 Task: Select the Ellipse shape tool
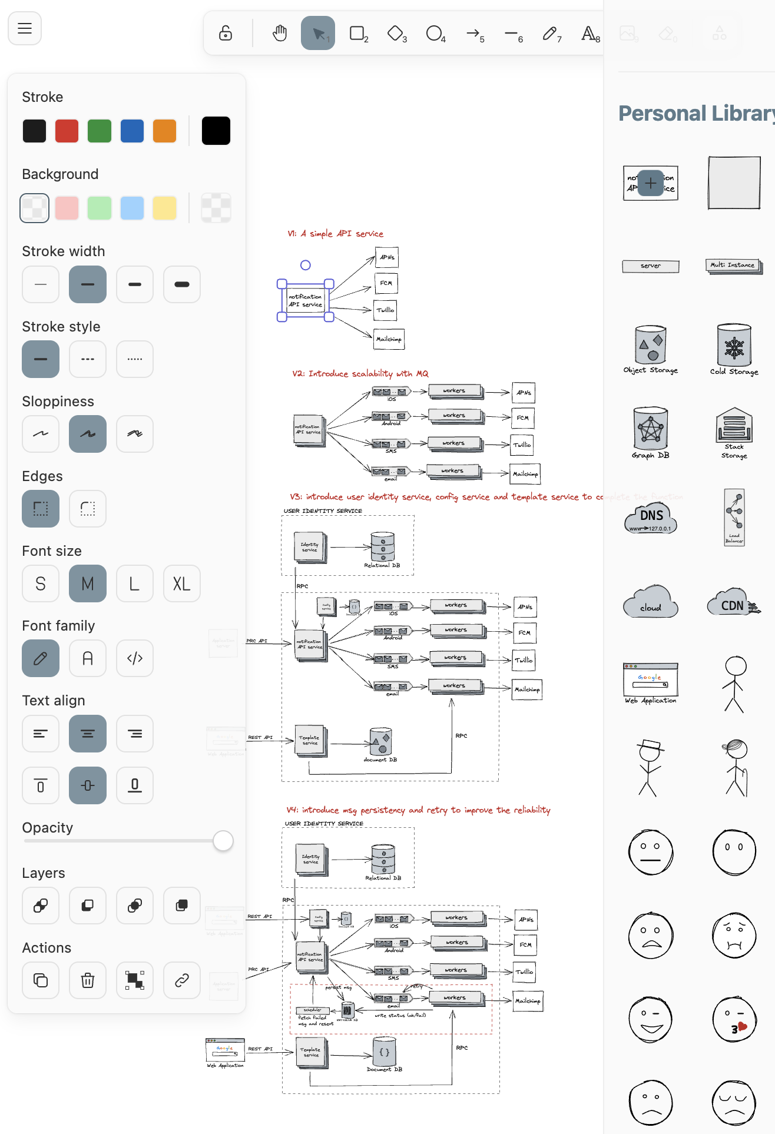point(435,33)
